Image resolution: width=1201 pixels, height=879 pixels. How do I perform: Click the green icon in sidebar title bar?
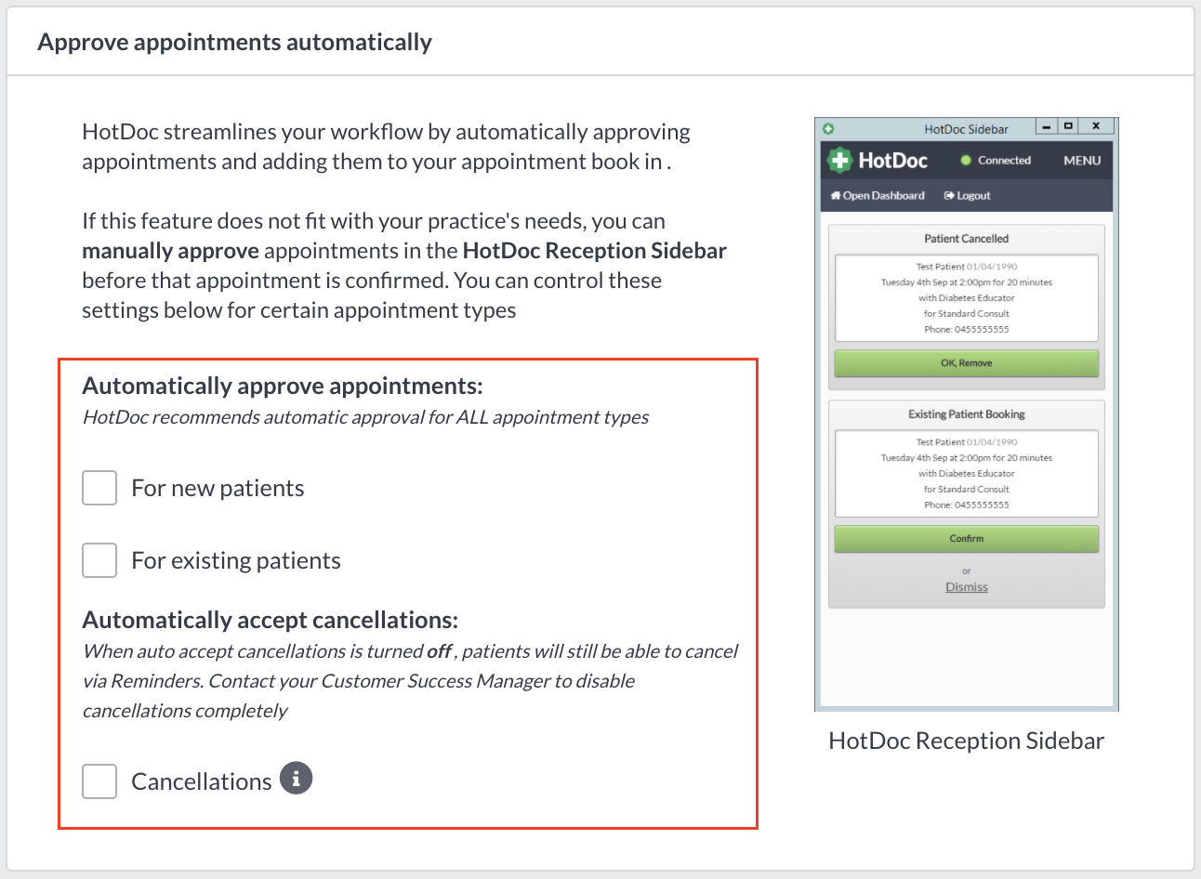(827, 129)
